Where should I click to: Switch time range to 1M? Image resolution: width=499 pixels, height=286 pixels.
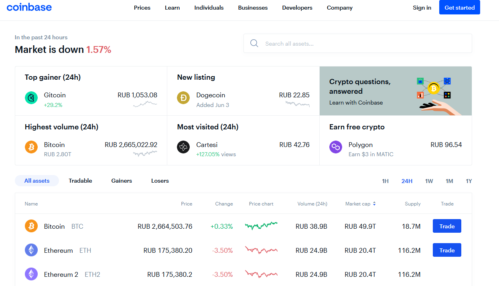tap(449, 181)
